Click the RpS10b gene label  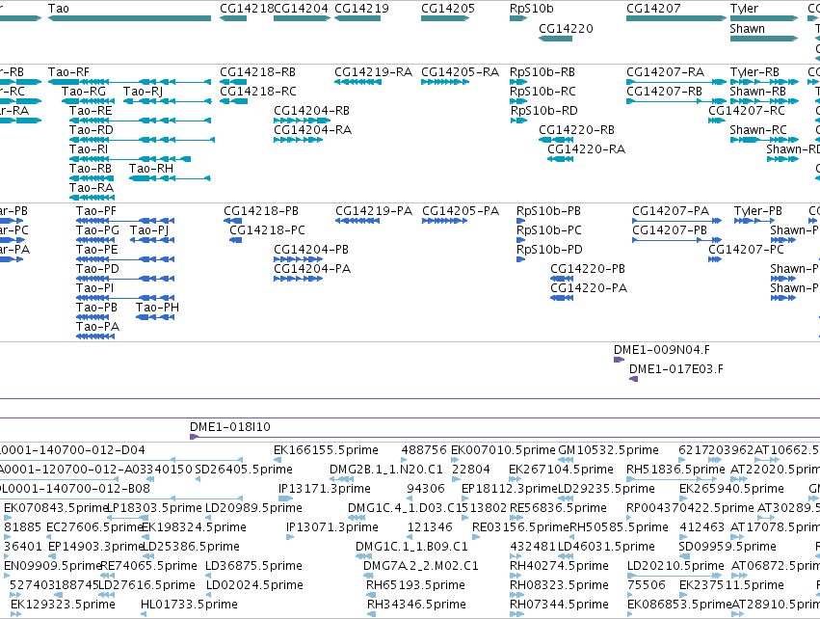pos(531,9)
